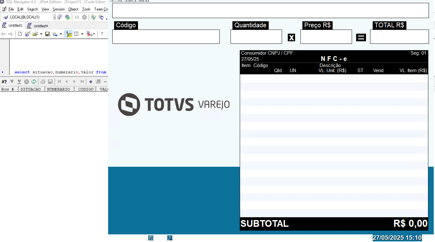Click the session connection icon beside LOCAL@LOCAL(1)
This screenshot has width=435, height=242.
[x=5, y=17]
